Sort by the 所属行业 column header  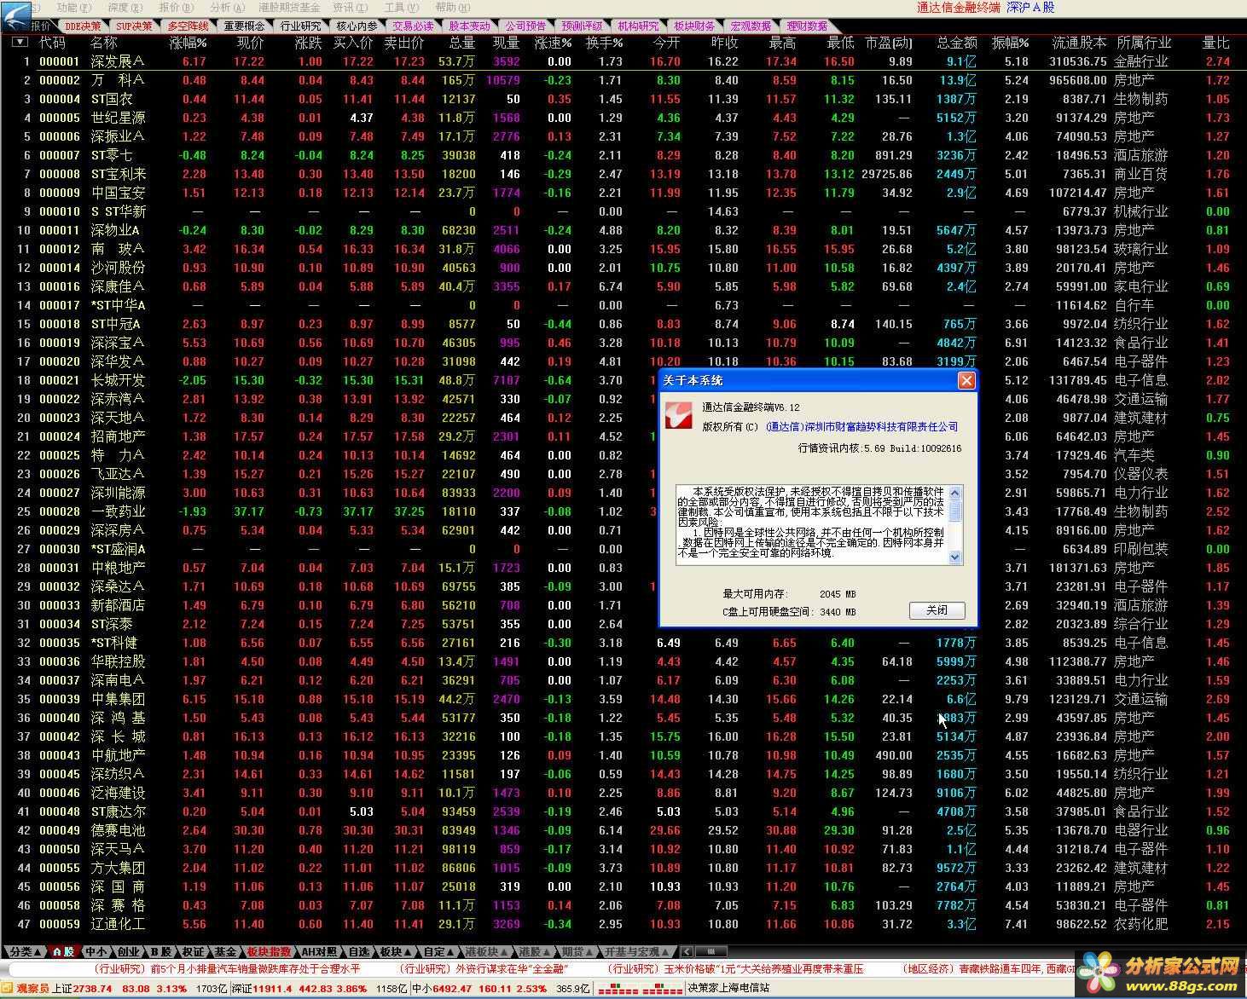1143,42
